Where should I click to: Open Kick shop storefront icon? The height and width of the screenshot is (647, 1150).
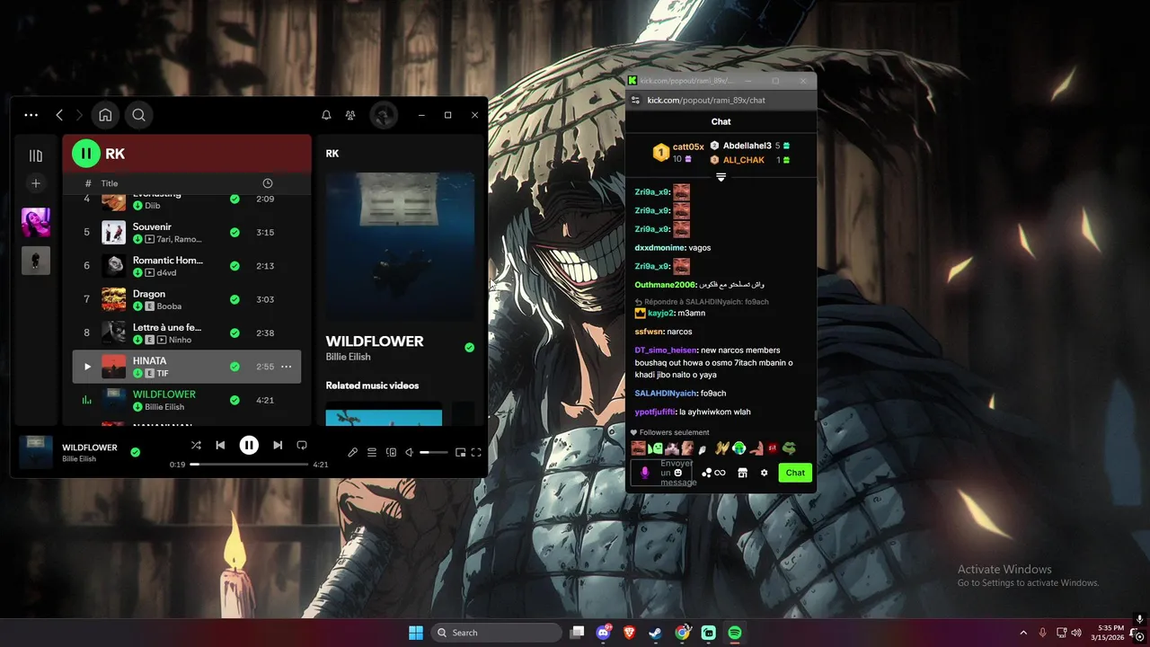[742, 473]
